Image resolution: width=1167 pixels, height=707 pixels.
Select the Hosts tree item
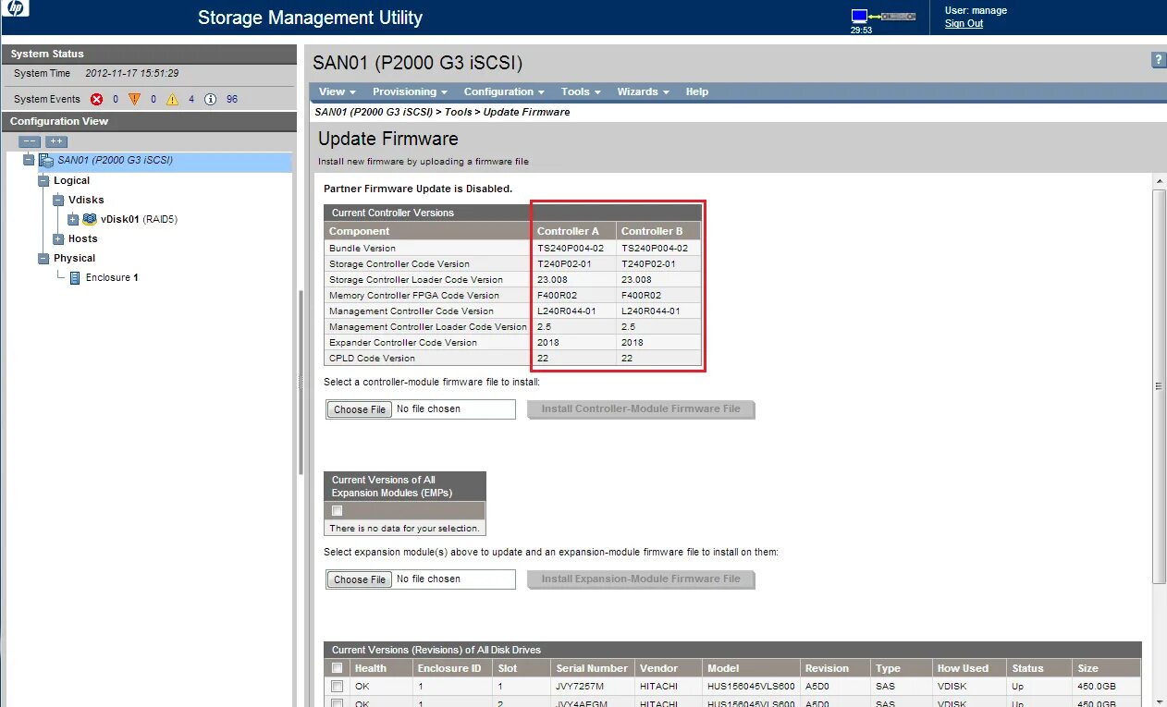pos(82,238)
